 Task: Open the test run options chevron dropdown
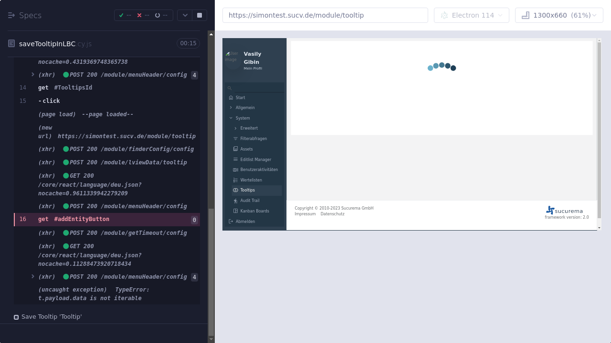coord(185,15)
